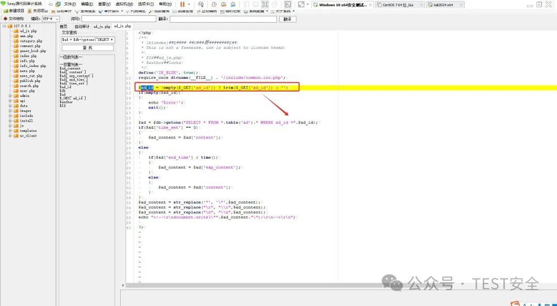
Task: Click the 文件结构 pin icon
Action: point(5,19)
